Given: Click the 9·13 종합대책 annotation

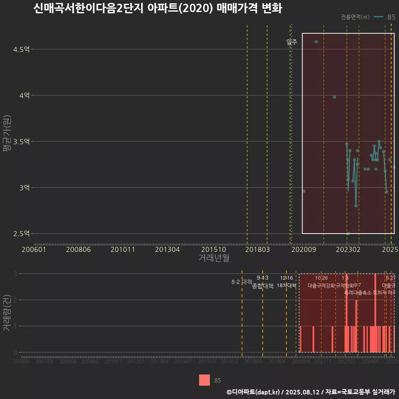Looking at the screenshot, I should pyautogui.click(x=263, y=282).
